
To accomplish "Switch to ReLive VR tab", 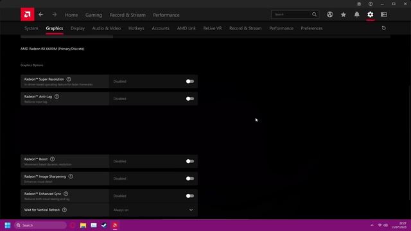I will [x=213, y=28].
